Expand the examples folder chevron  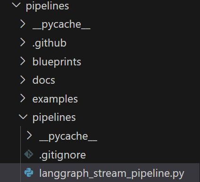(x=23, y=98)
